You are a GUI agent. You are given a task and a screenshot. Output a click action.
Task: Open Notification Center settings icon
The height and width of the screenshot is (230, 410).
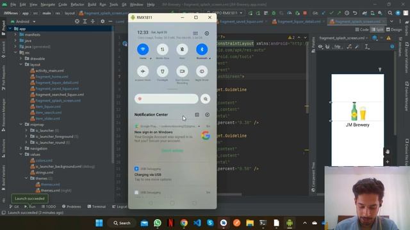coord(208,115)
